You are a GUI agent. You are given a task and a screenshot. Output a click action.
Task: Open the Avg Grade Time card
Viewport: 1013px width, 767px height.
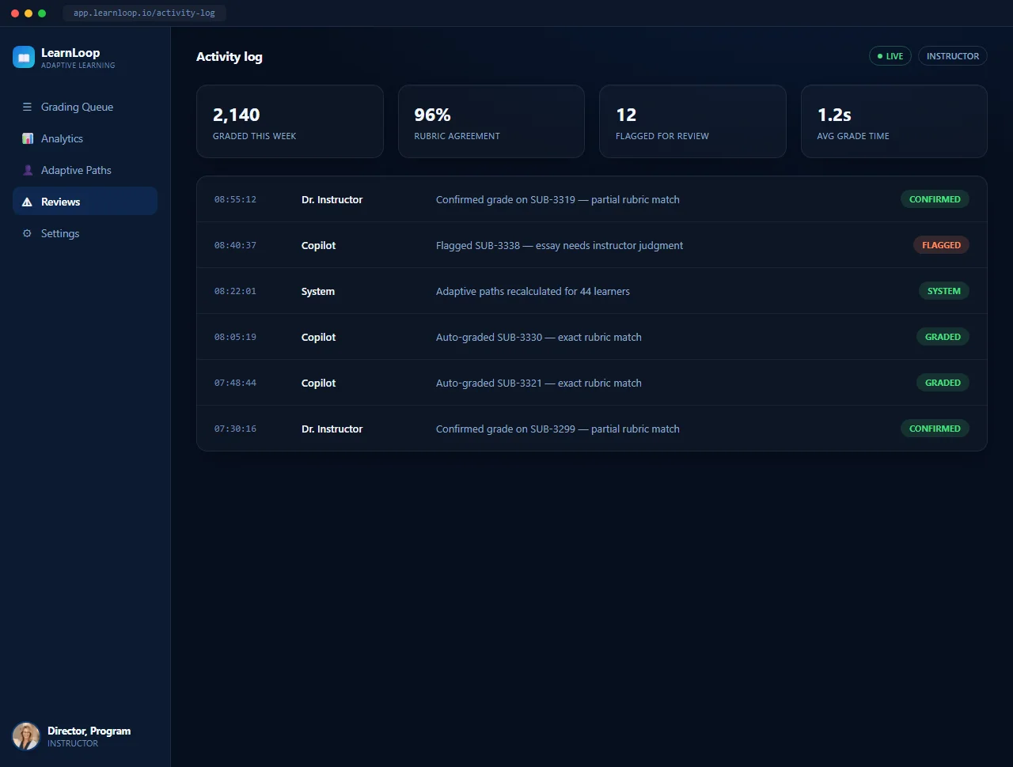(894, 122)
